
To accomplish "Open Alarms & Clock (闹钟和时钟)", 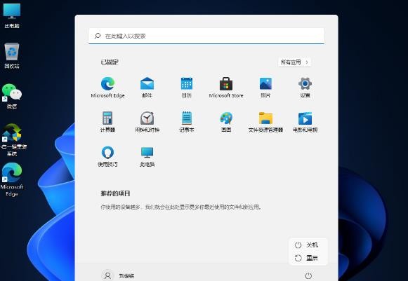I will tap(147, 122).
